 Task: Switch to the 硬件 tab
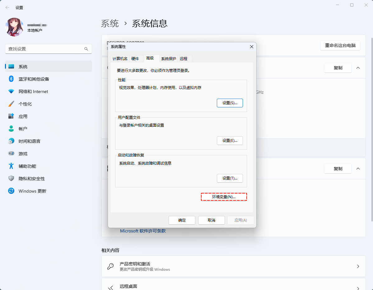pos(136,58)
